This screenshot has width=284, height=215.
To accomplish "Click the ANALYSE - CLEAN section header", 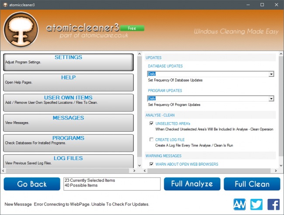I will [160, 115].
